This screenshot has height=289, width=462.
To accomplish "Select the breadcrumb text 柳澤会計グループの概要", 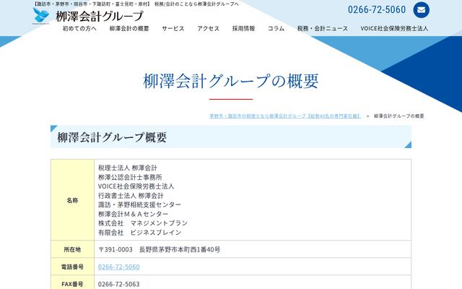I will coord(399,116).
